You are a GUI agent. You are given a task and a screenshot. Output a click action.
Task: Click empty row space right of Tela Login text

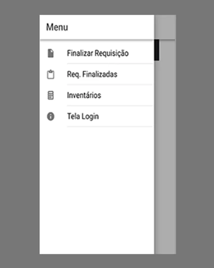click(x=126, y=116)
